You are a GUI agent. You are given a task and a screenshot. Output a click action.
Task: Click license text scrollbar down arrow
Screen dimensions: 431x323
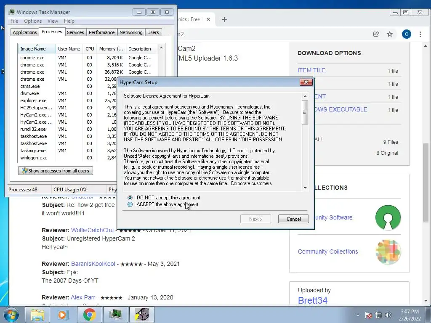click(305, 188)
